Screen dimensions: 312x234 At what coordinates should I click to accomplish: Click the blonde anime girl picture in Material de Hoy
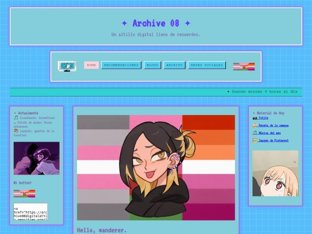pyautogui.click(x=276, y=173)
